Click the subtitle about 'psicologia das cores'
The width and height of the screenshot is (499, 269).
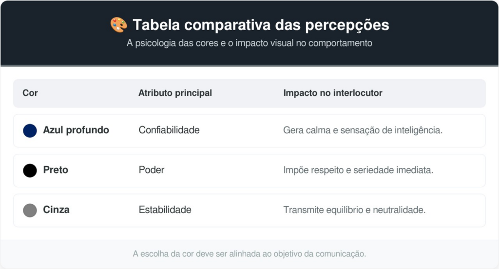coord(249,43)
